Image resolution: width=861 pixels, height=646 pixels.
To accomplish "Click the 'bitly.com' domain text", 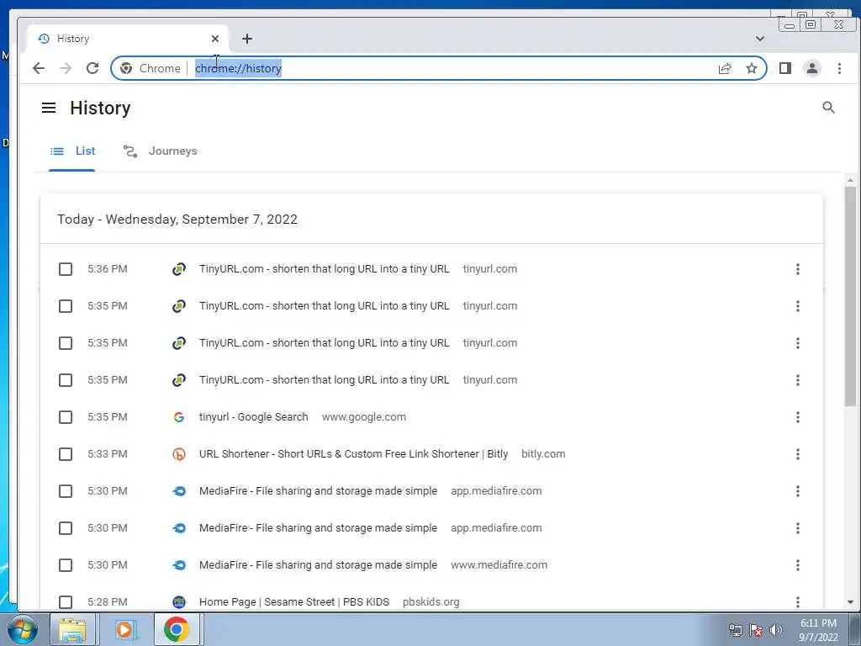I will pos(543,454).
